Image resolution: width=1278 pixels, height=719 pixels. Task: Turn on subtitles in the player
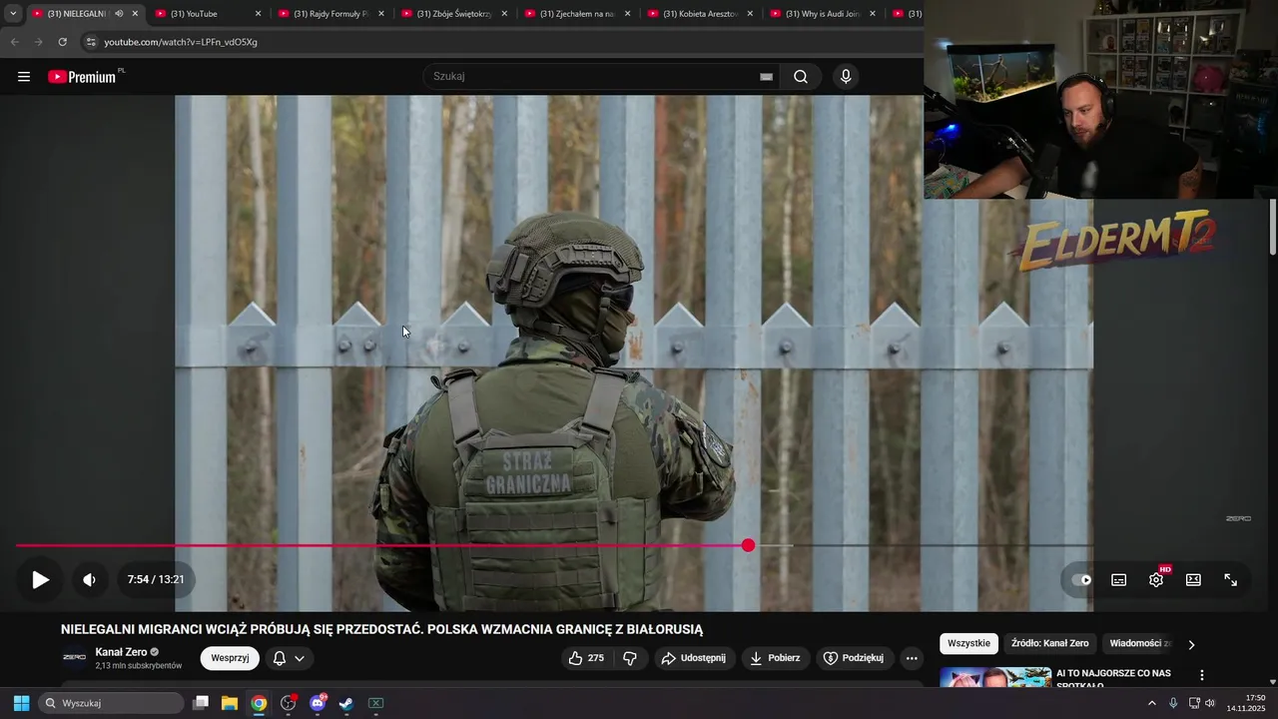pyautogui.click(x=1119, y=579)
